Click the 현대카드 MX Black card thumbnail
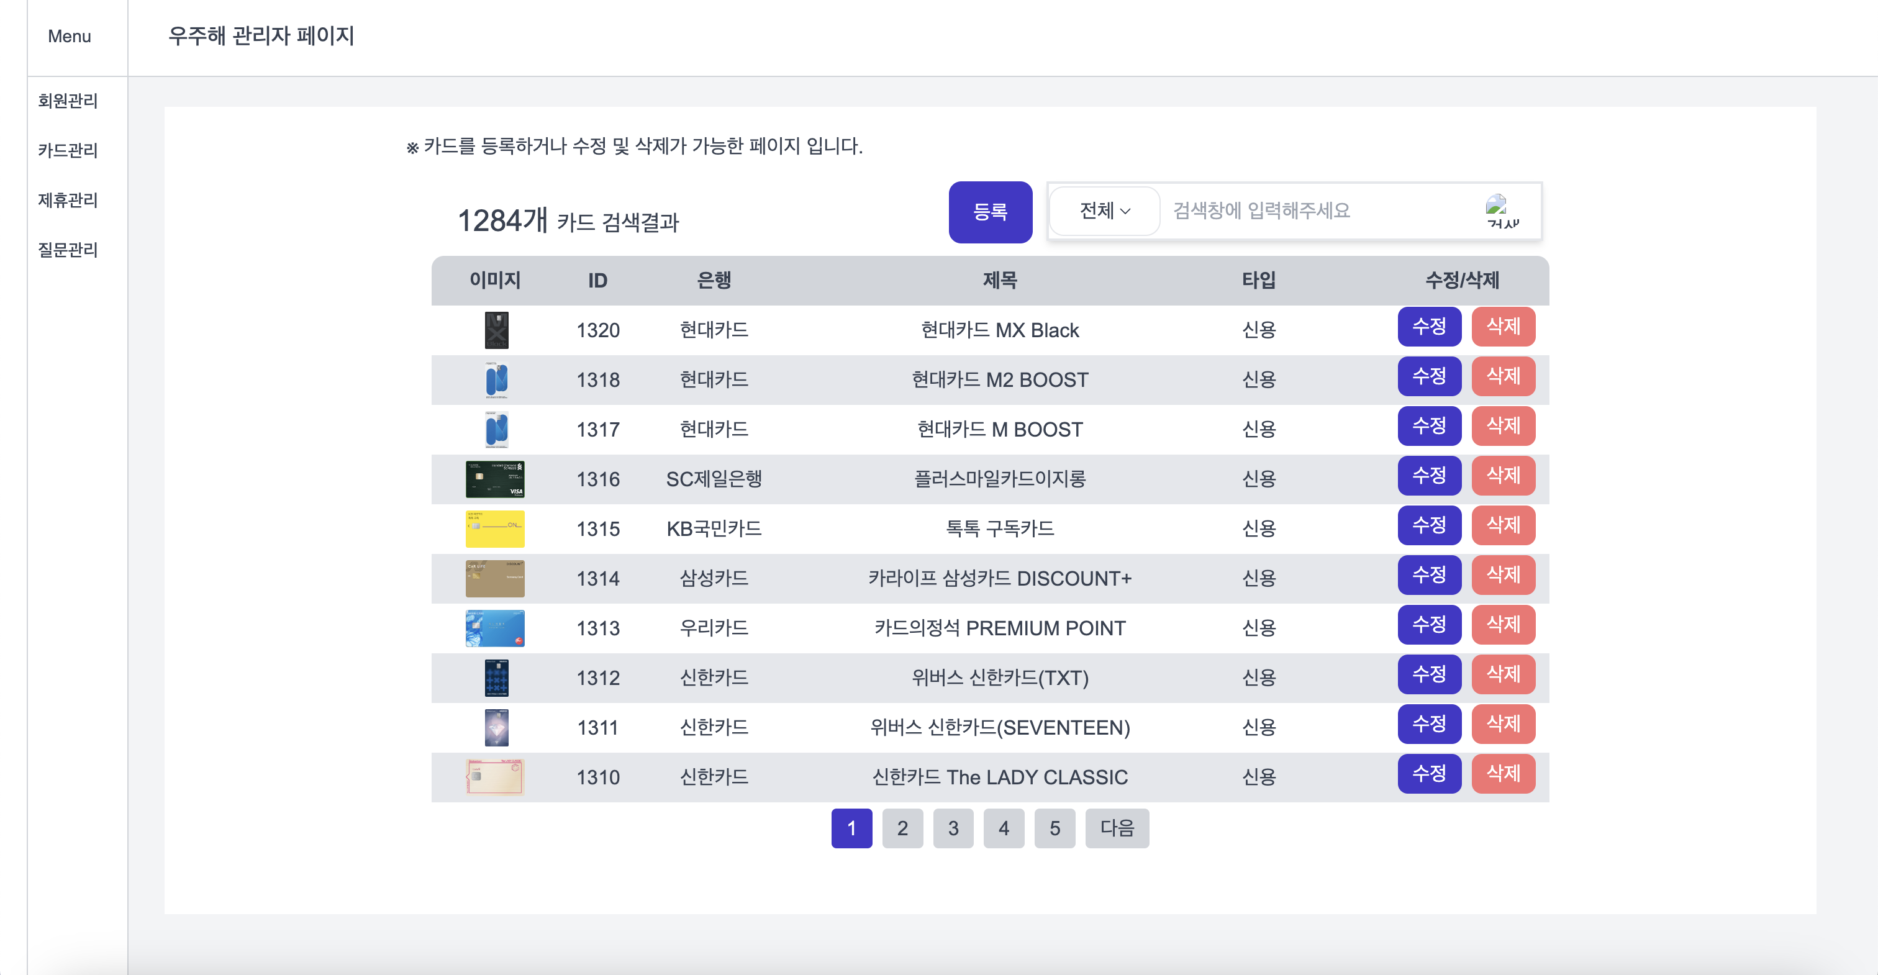 (x=496, y=330)
